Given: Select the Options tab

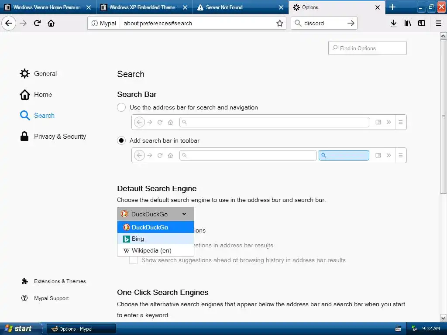Looking at the screenshot, I should point(337,7).
